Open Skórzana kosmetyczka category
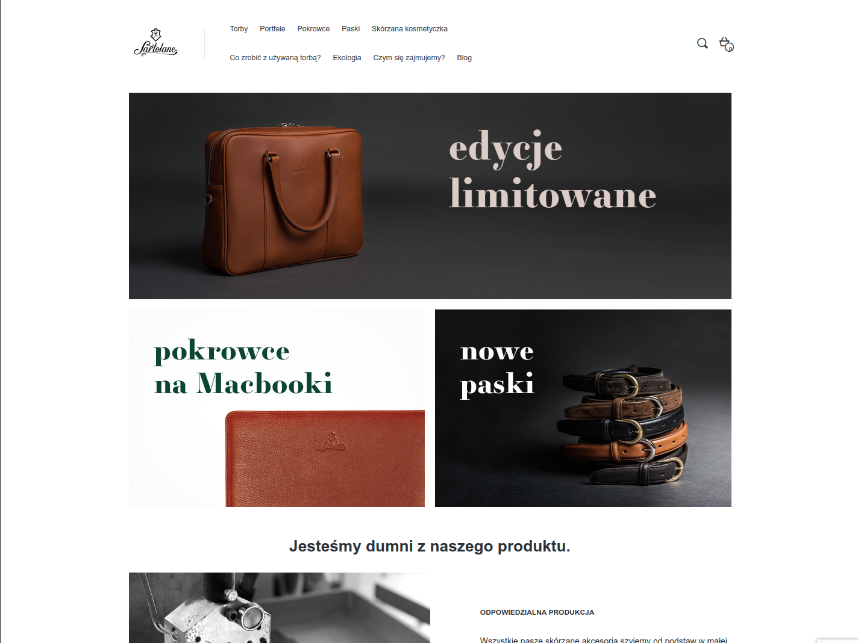The width and height of the screenshot is (858, 643). pos(410,29)
